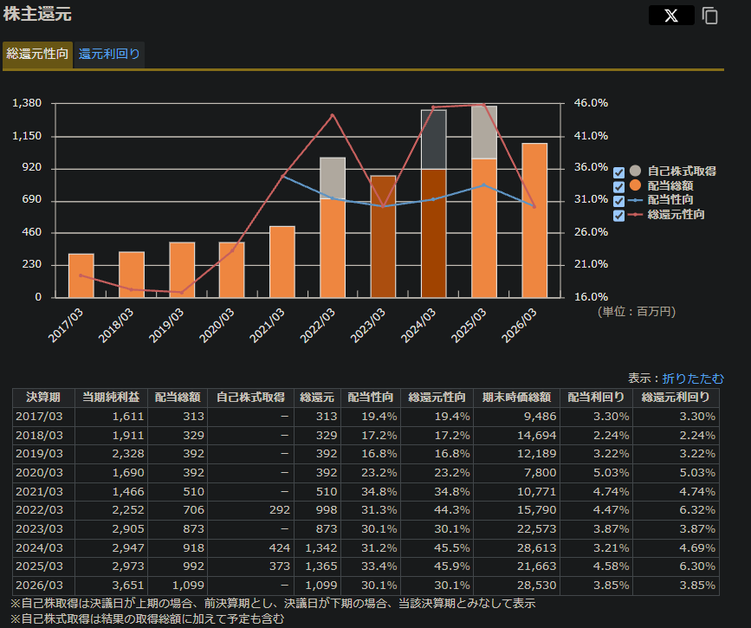Click net income value 1,466
751x628 pixels.
click(x=128, y=491)
